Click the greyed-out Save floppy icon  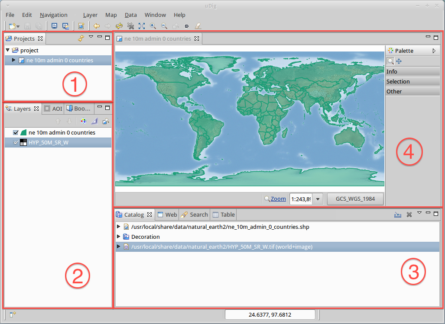pyautogui.click(x=28, y=26)
